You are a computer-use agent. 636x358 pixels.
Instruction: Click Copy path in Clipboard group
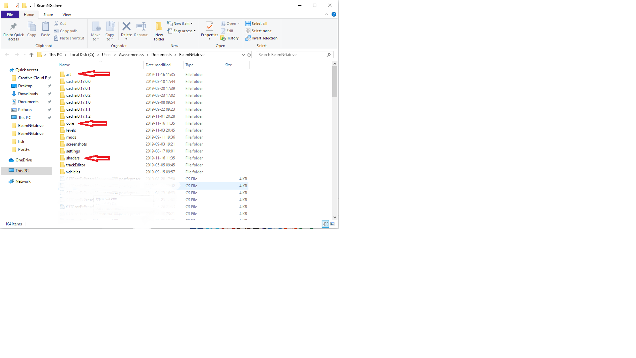[x=66, y=31]
